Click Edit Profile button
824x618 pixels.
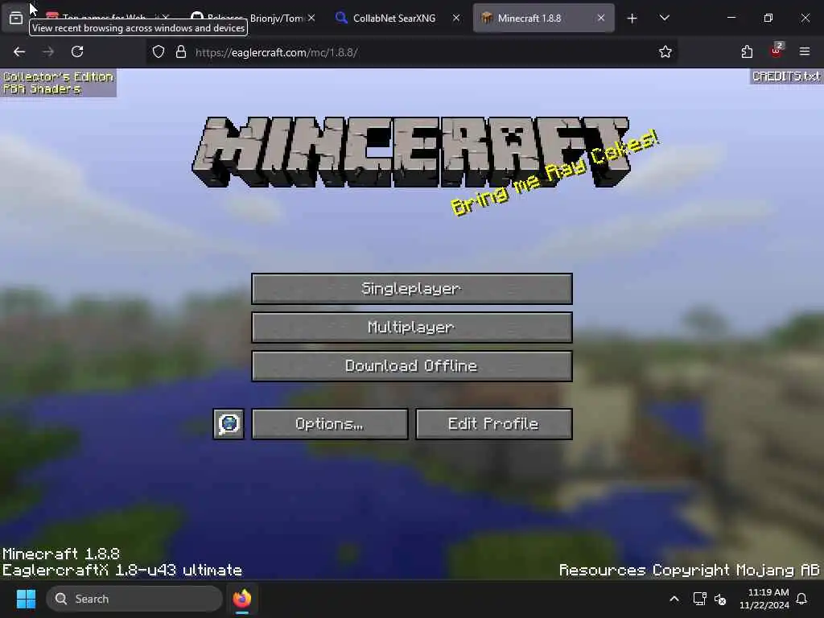pos(493,423)
